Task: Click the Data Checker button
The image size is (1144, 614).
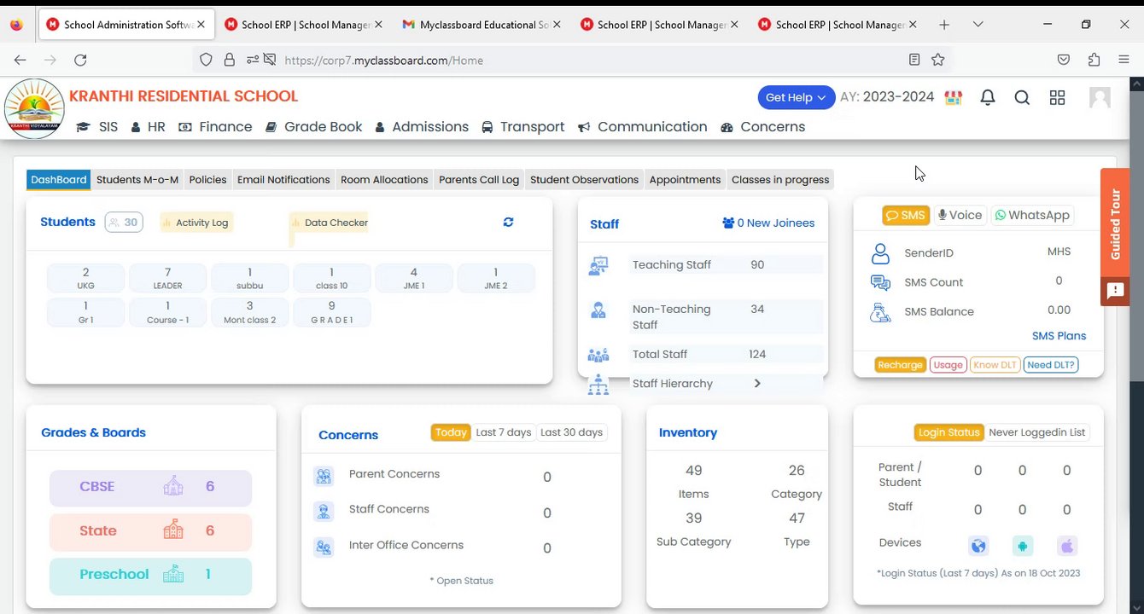Action: 329,223
